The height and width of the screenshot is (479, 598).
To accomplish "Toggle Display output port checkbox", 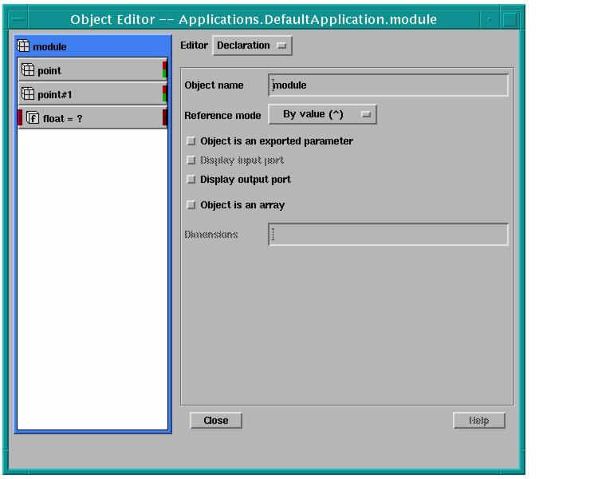I will [x=191, y=180].
